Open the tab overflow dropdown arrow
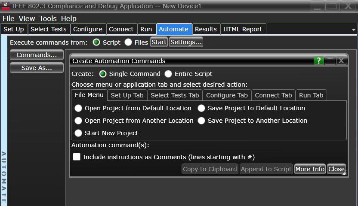 tap(353, 30)
